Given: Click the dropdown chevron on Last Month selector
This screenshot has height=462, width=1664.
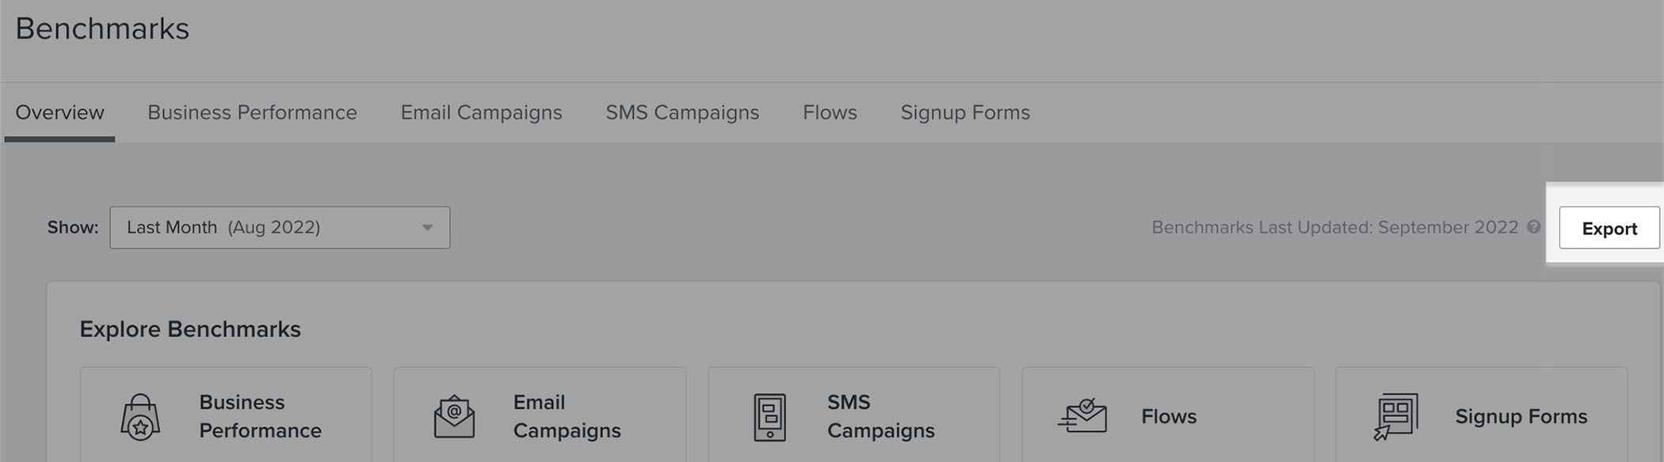Looking at the screenshot, I should [428, 227].
